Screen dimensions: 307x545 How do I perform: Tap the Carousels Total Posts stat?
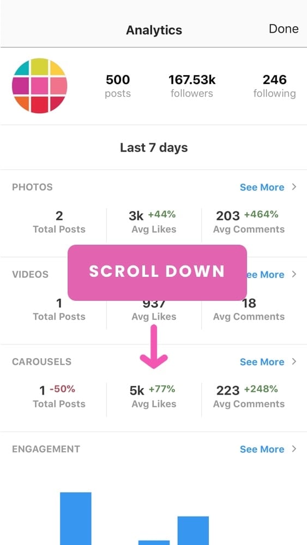click(59, 396)
